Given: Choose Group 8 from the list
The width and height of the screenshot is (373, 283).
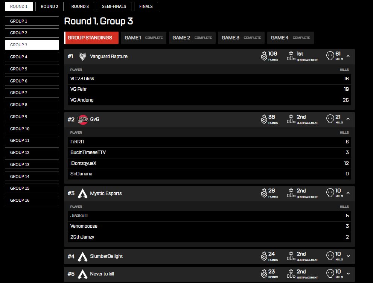Looking at the screenshot, I should coord(32,105).
